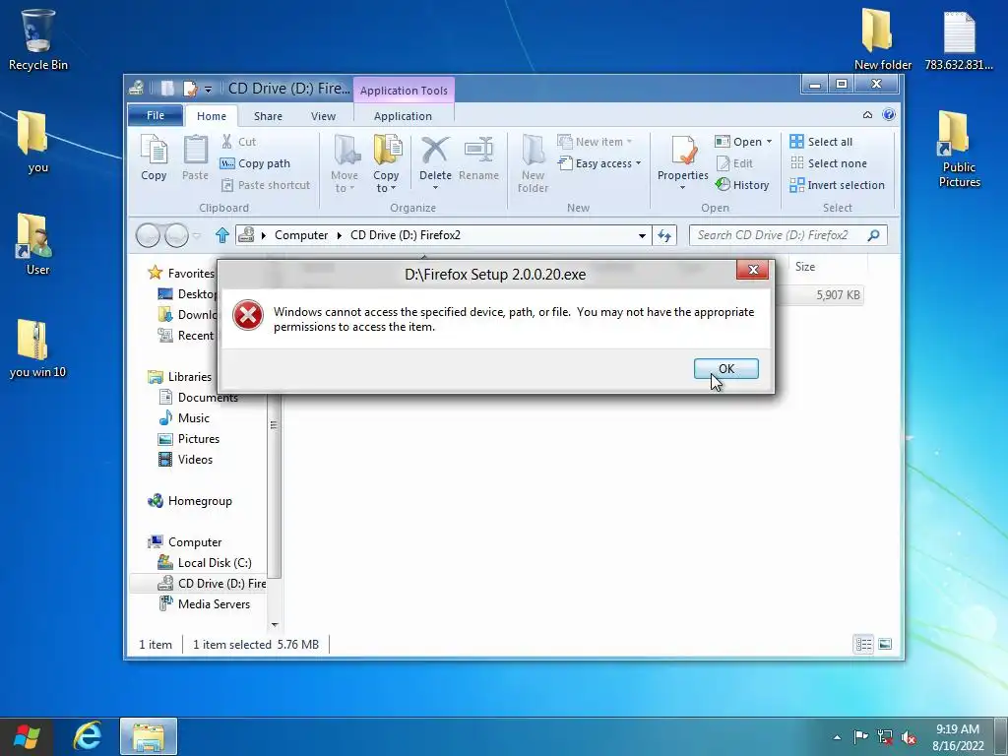Select the Public Pictures desktop shortcut

click(x=959, y=150)
